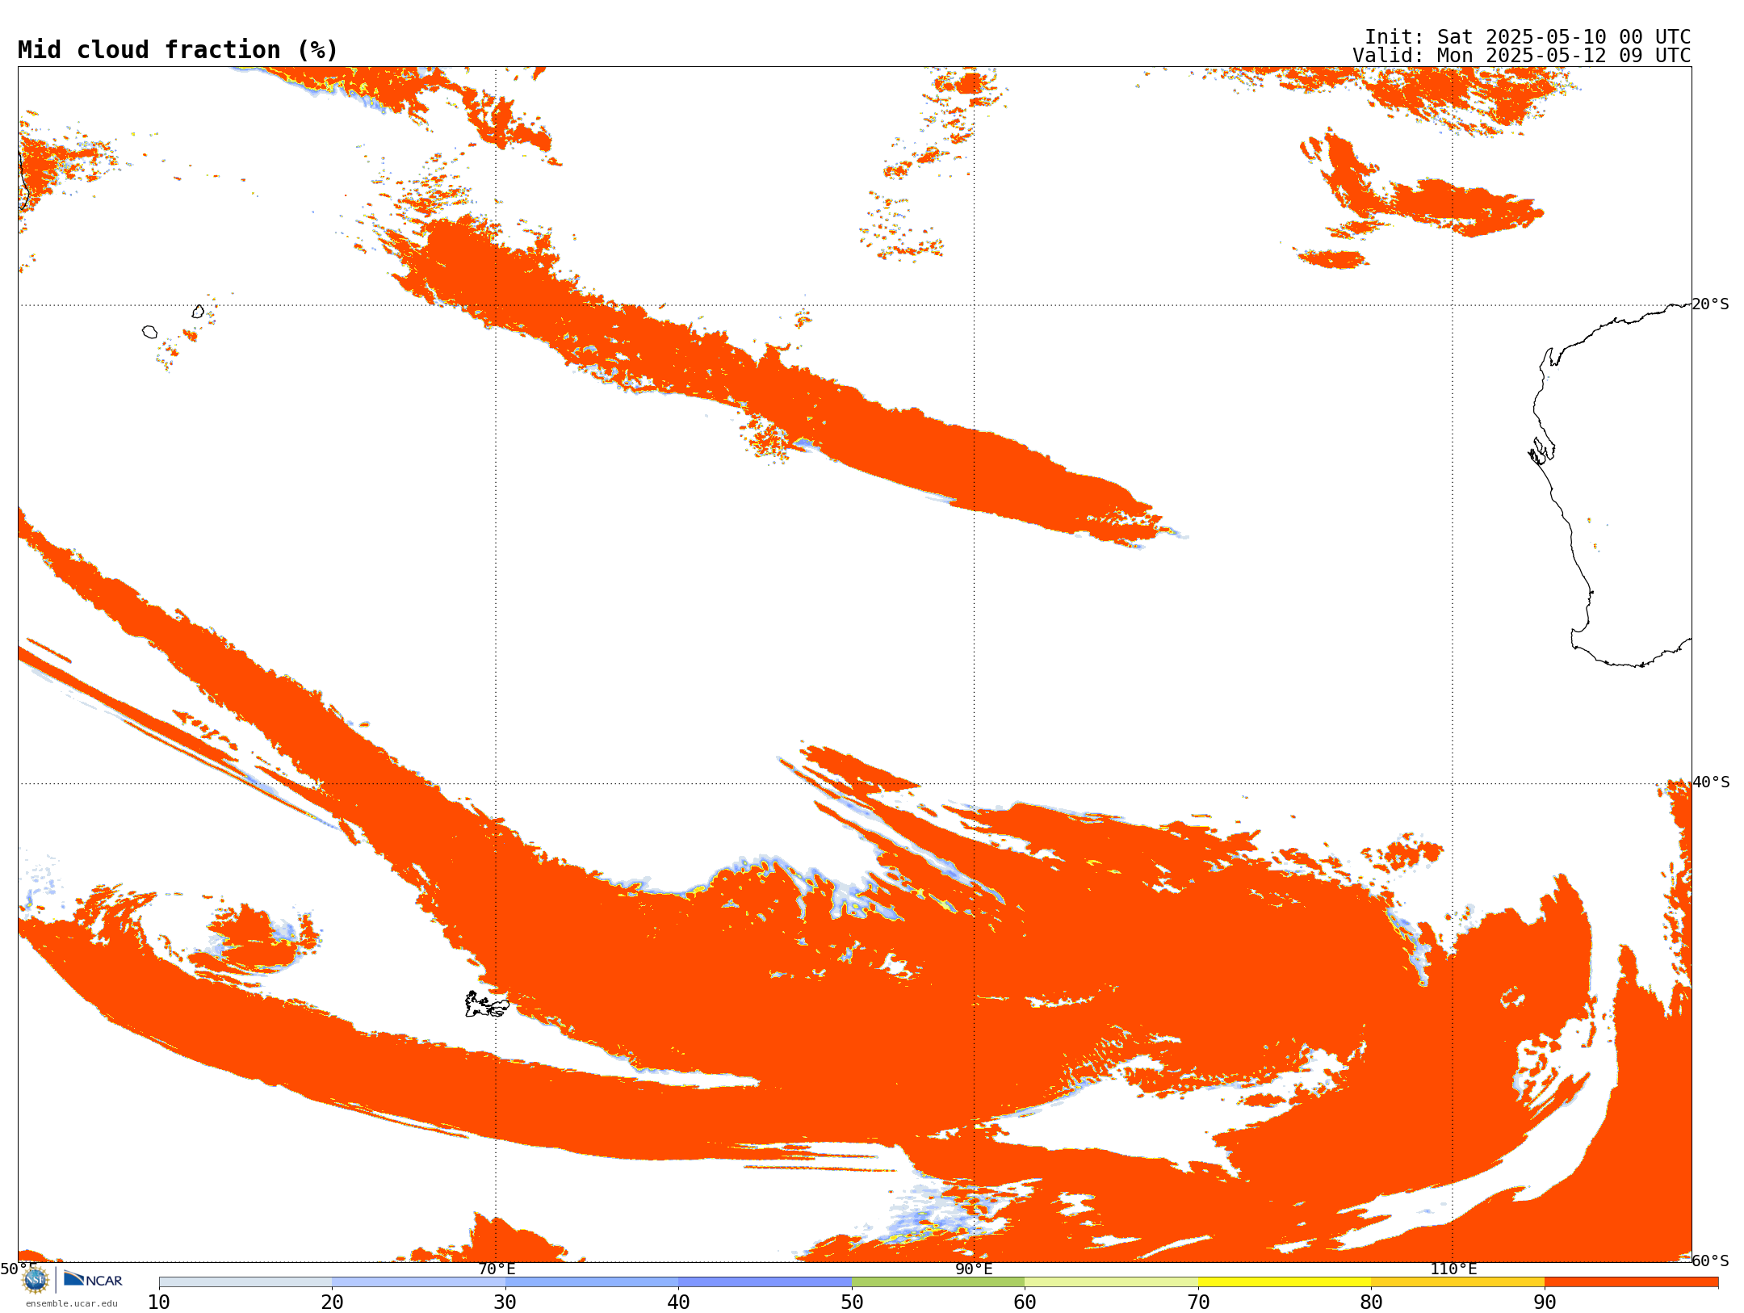Click the Valid: Mon 2025-05-12 09 UTC text

[1522, 56]
